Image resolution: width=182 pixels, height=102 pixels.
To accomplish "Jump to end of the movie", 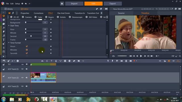I will point(152,56).
